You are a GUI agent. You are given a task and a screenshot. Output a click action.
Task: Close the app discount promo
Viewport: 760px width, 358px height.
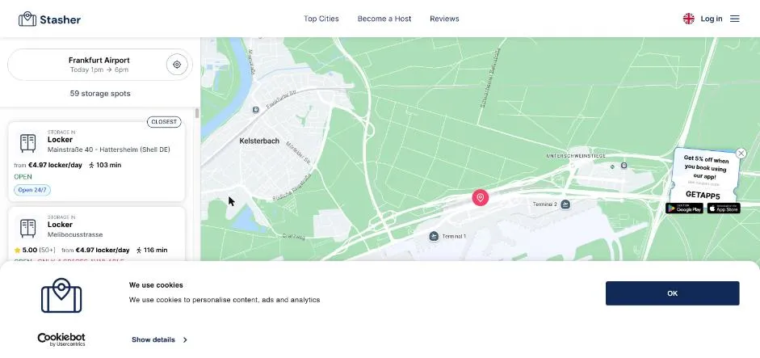pyautogui.click(x=741, y=154)
